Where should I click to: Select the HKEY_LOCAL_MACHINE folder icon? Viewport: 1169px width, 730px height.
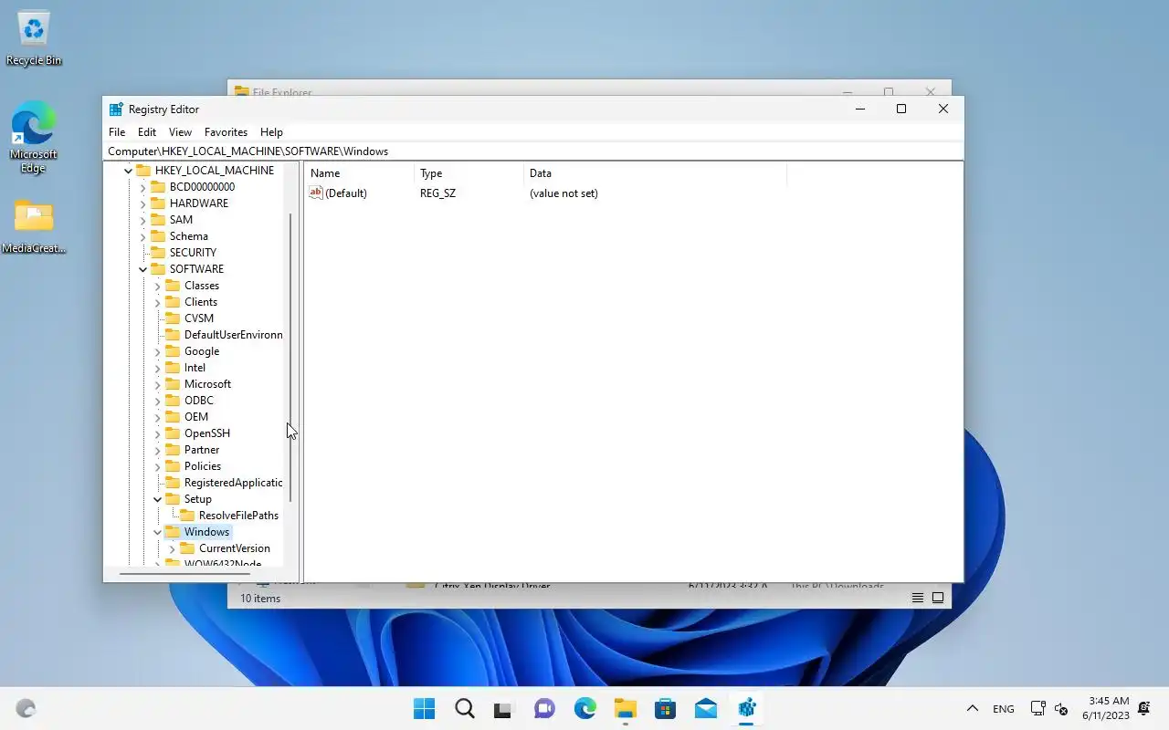143,171
